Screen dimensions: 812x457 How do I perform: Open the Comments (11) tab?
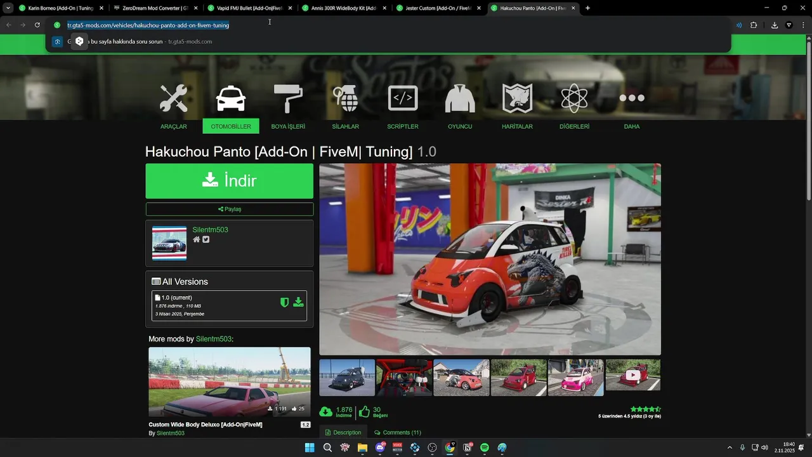tap(398, 432)
